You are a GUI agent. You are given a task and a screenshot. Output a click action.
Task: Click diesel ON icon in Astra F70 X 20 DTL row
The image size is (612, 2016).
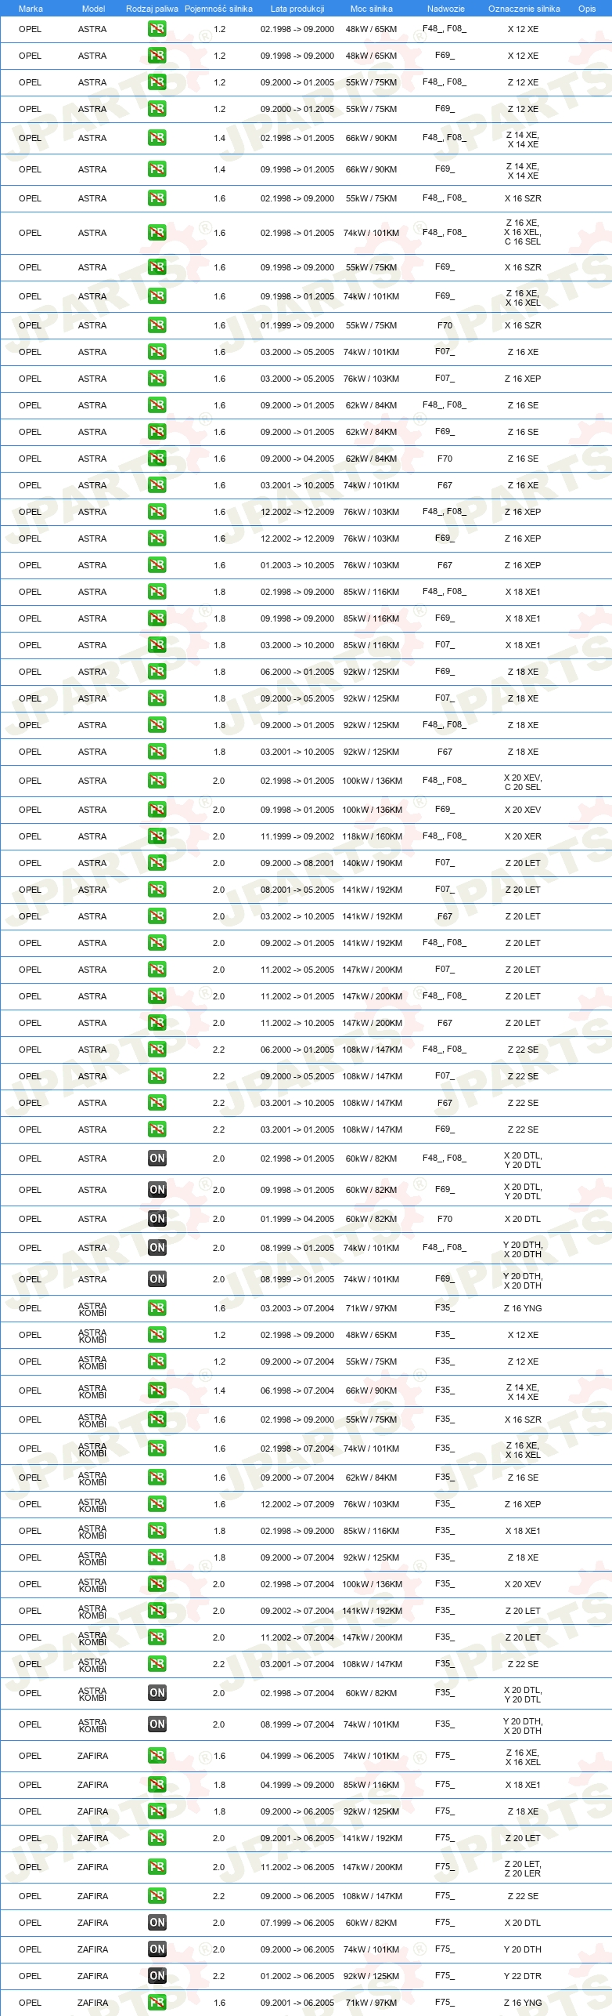(157, 1219)
